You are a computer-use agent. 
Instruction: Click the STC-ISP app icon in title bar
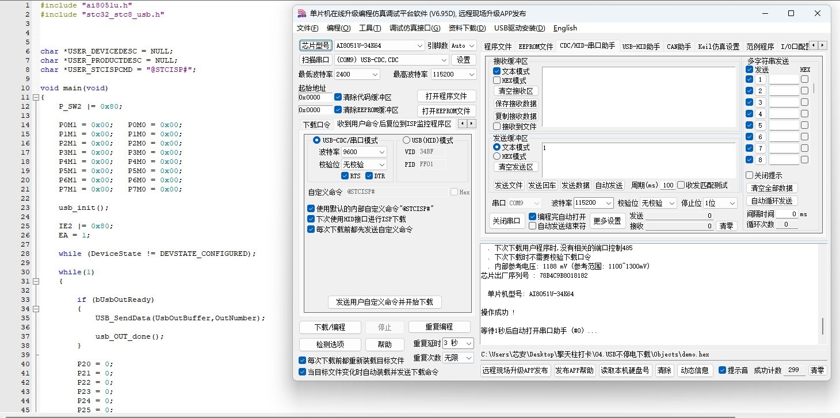[x=301, y=14]
